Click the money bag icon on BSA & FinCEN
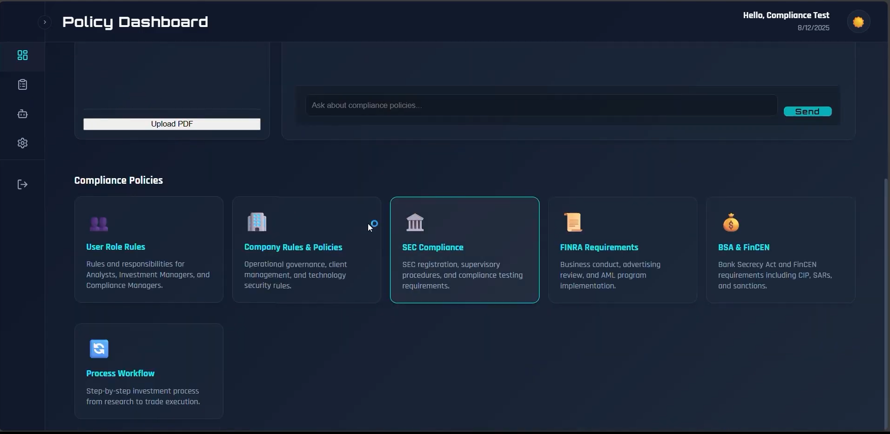Image resolution: width=890 pixels, height=434 pixels. (730, 222)
